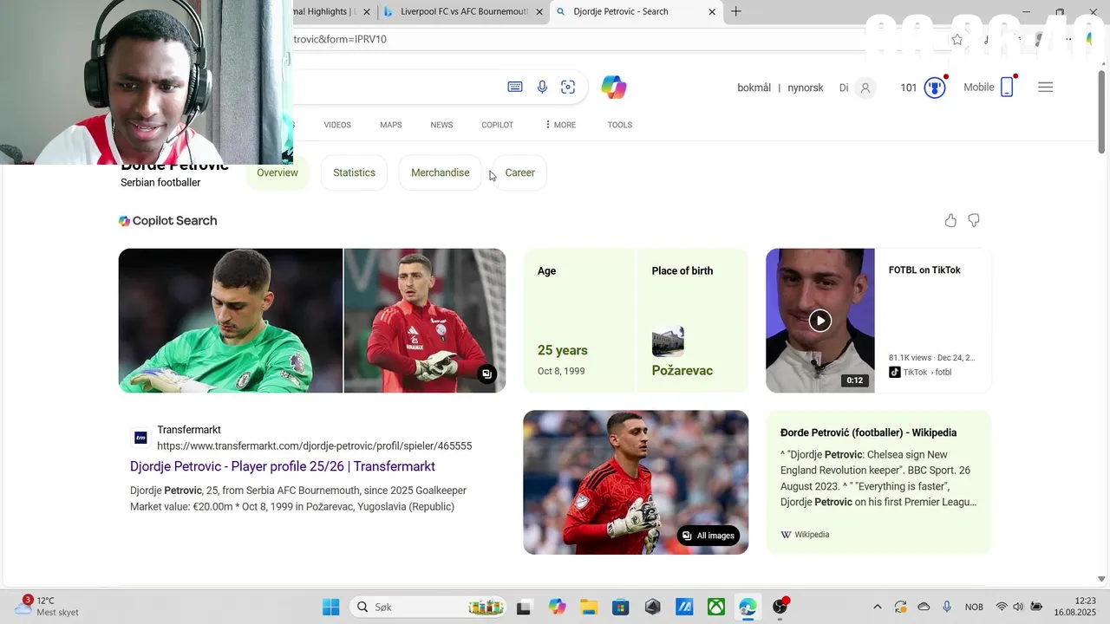Switch to the COPILOT search tab
The width and height of the screenshot is (1110, 624).
(x=497, y=125)
